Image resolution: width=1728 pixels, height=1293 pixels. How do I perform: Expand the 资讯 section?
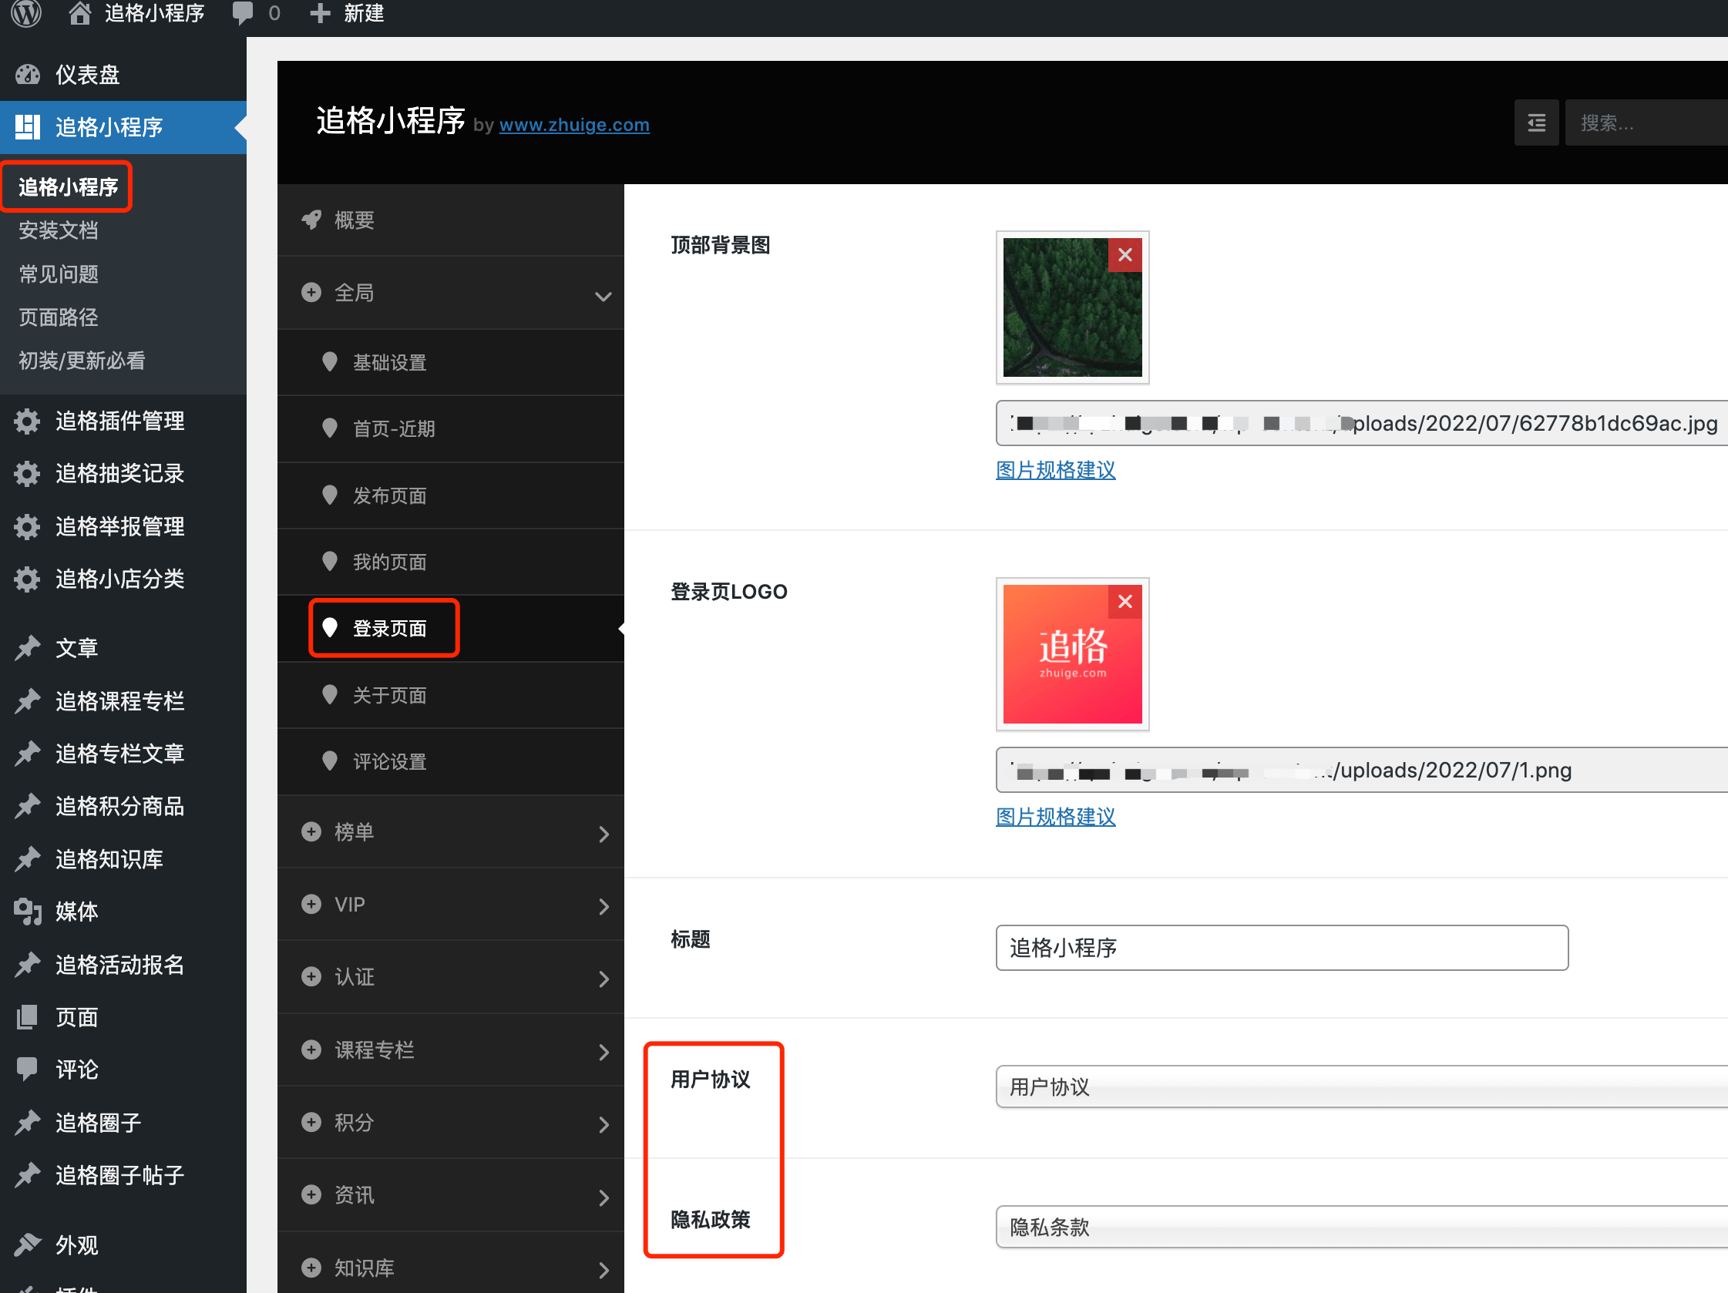pos(451,1195)
